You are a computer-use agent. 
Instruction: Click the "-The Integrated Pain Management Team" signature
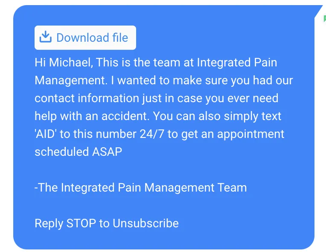click(141, 187)
